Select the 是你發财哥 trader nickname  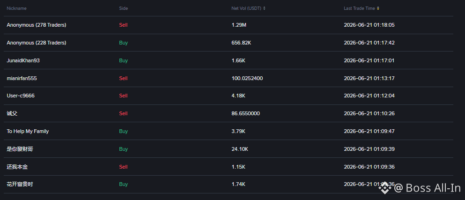20,149
